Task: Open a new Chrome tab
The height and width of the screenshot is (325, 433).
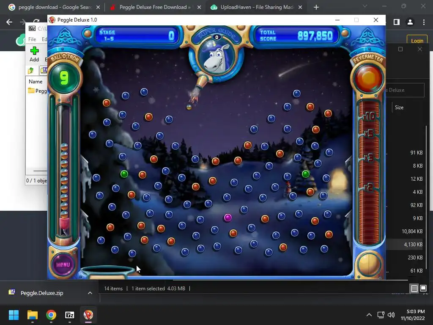Action: click(x=316, y=8)
